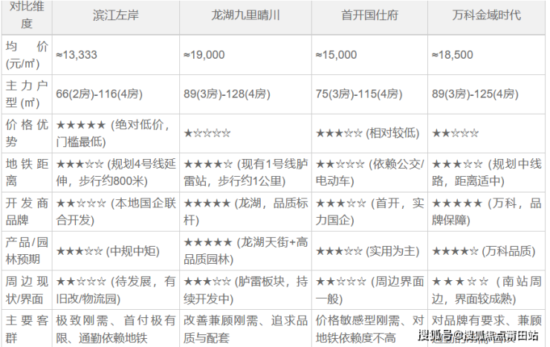Screen dimensions: 550x347
Task: Select the 周边界面一般 cell
Action: point(369,291)
